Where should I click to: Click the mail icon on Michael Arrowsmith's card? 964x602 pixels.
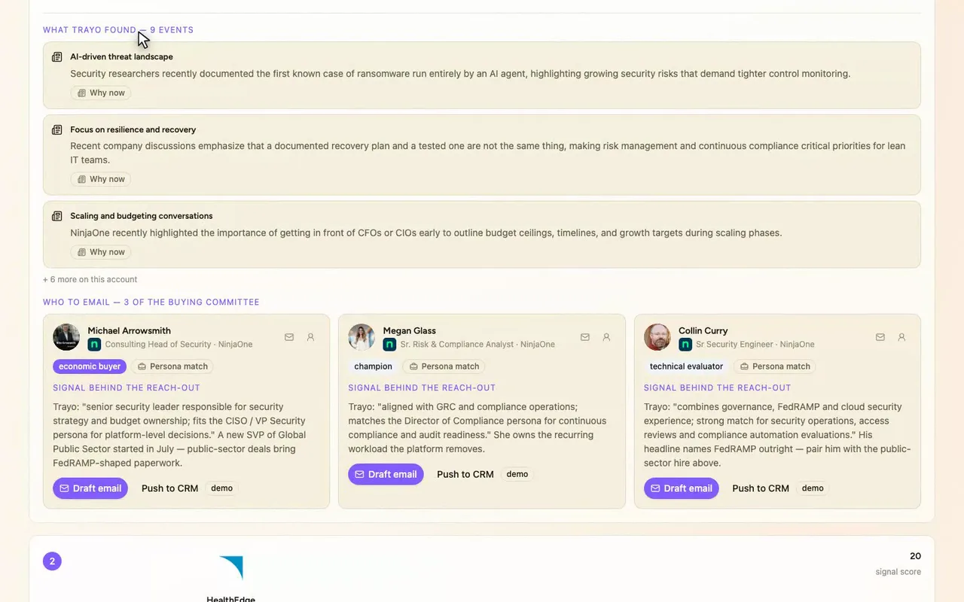[289, 337]
